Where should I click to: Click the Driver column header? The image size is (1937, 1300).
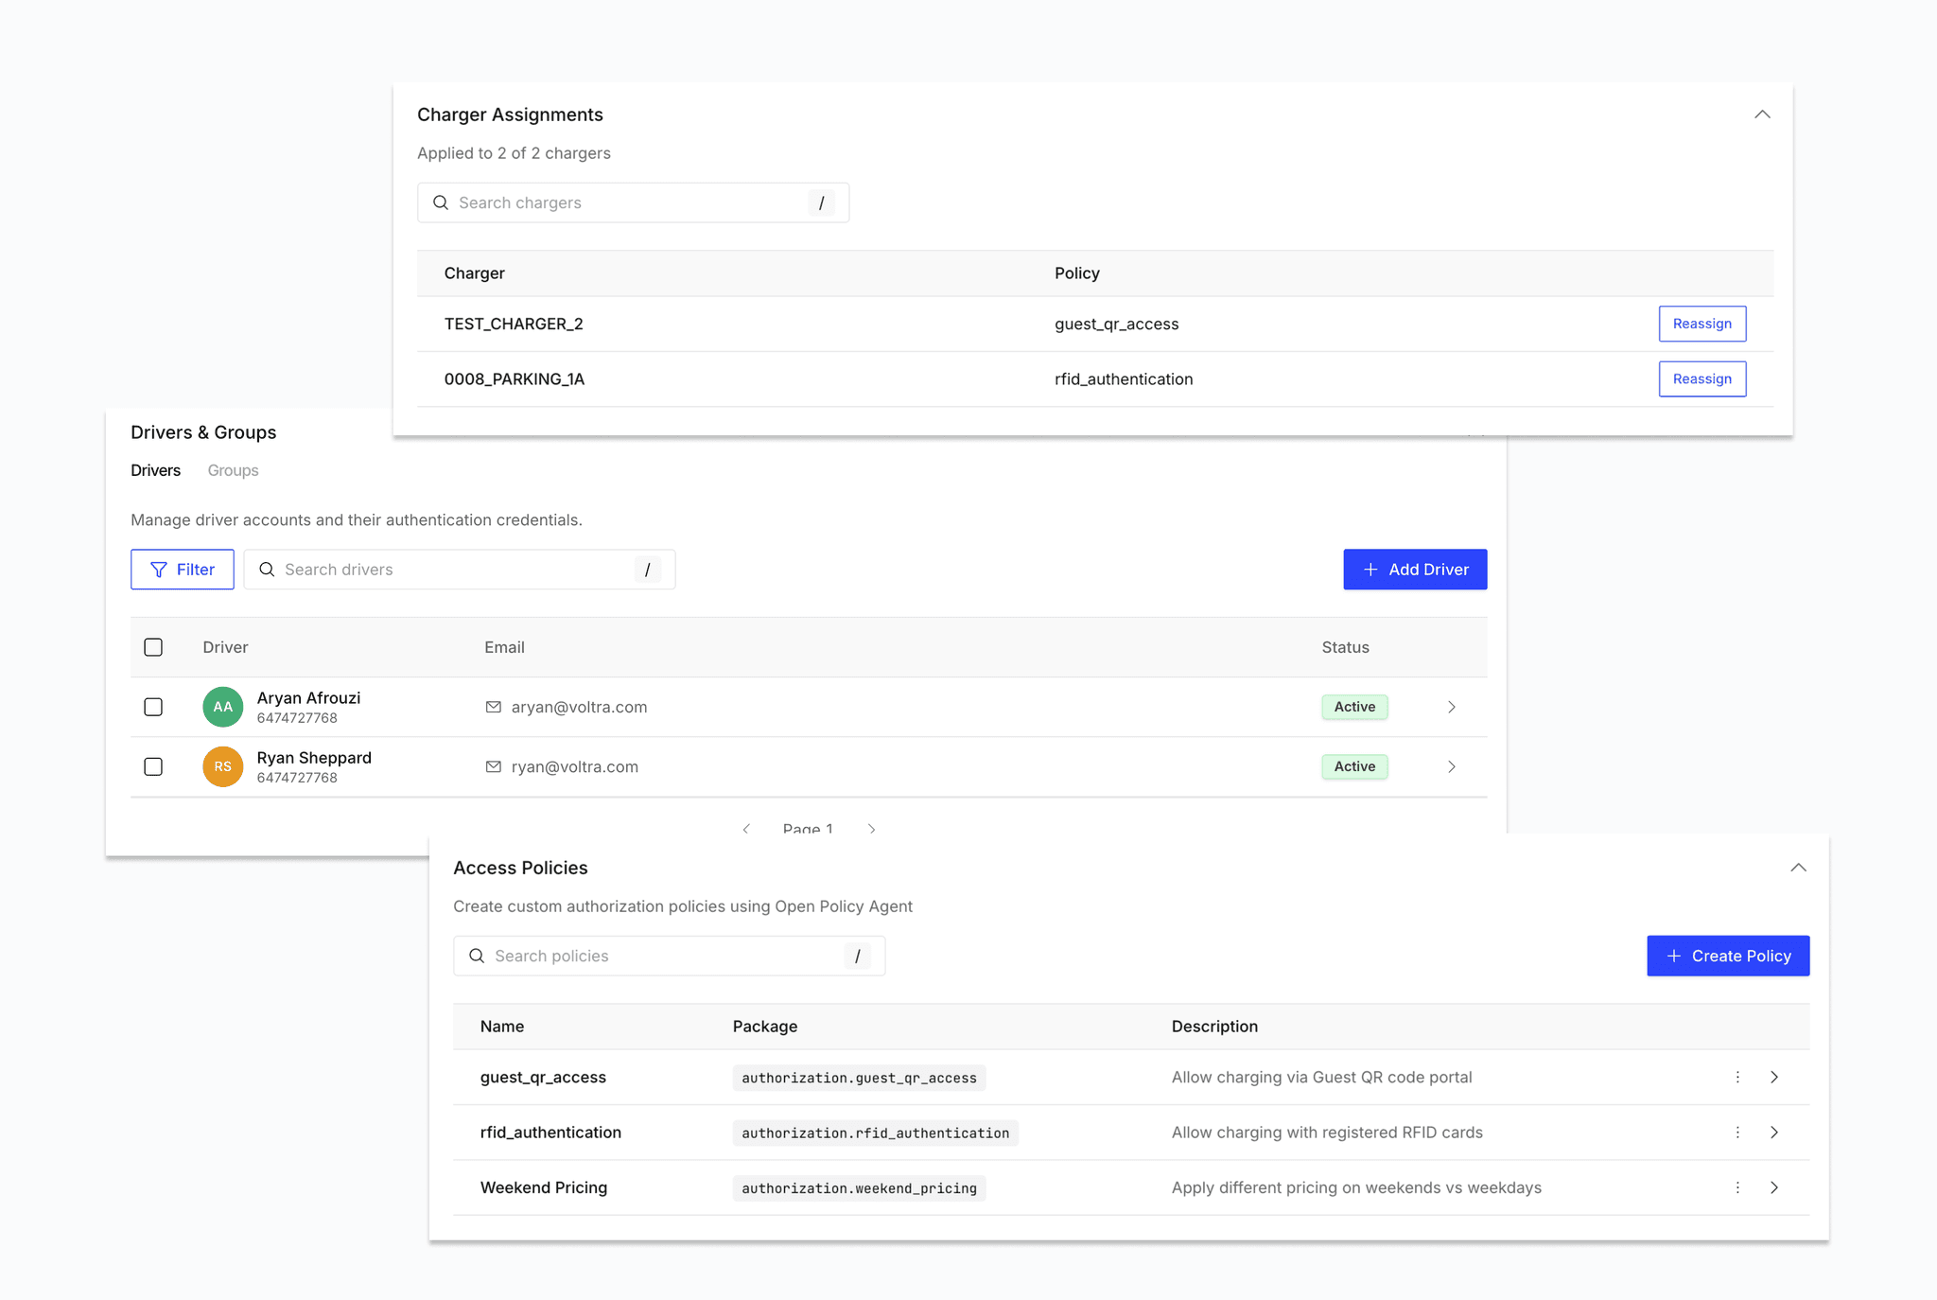click(x=225, y=647)
